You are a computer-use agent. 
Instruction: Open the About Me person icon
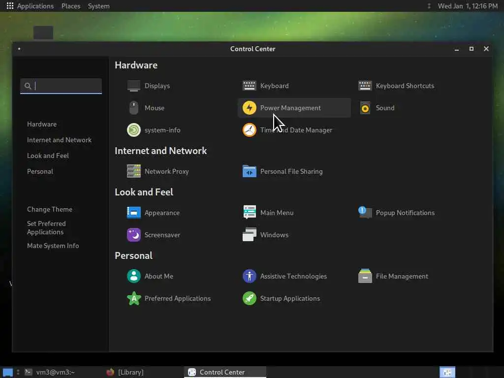click(134, 276)
